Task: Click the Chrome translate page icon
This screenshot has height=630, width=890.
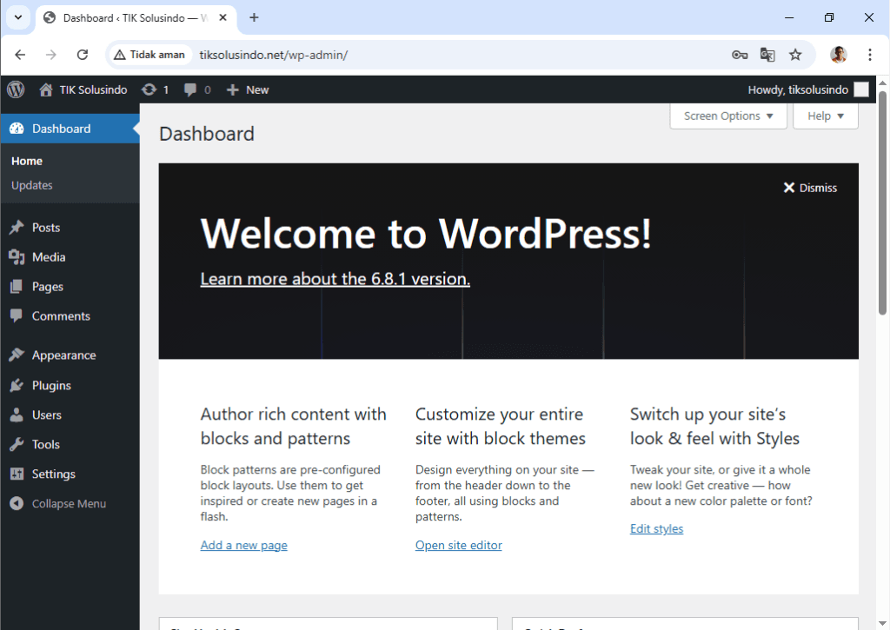Action: (767, 55)
